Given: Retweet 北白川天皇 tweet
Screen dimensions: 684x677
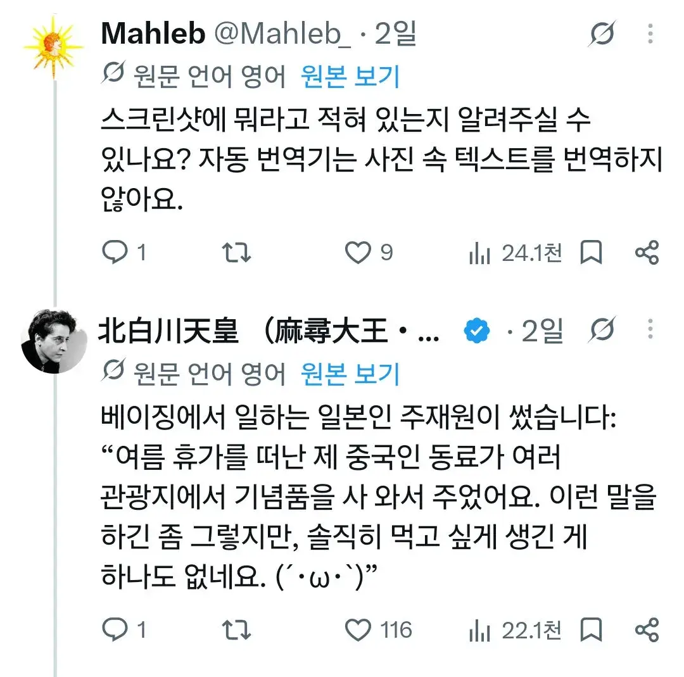Looking at the screenshot, I should pos(236,630).
